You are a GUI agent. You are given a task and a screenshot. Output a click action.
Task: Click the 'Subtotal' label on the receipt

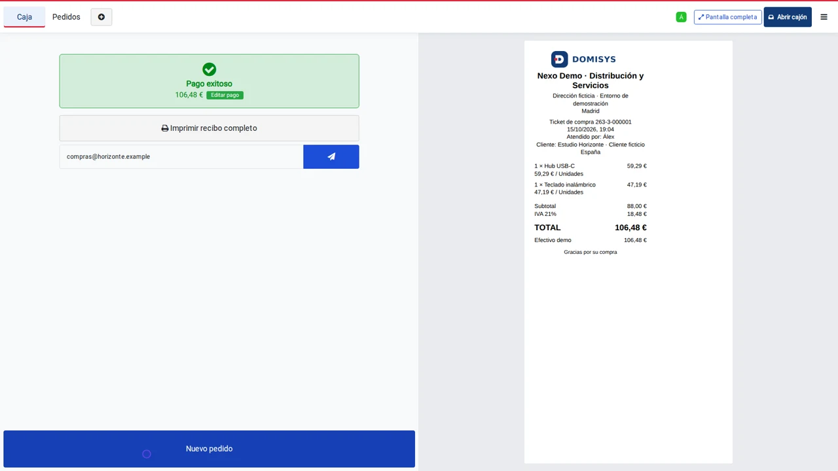coord(545,206)
